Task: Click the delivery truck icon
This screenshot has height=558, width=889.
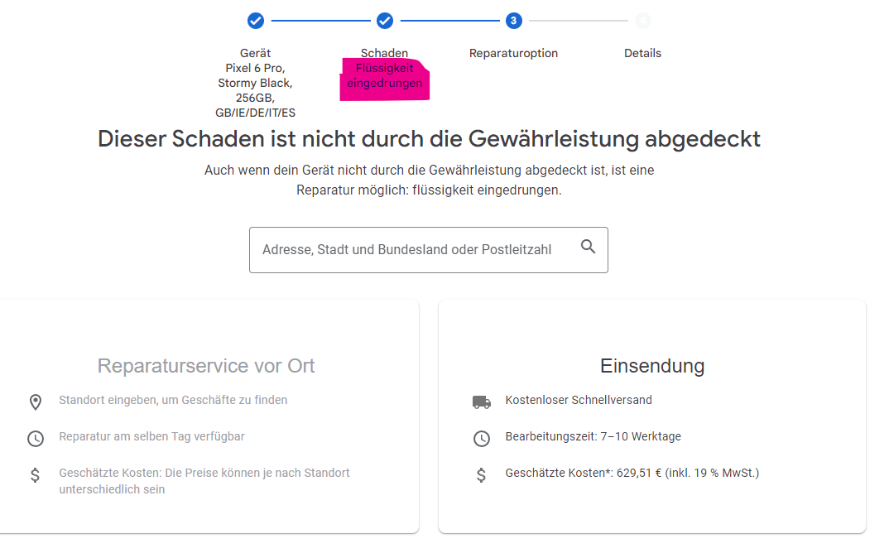Action: [482, 402]
